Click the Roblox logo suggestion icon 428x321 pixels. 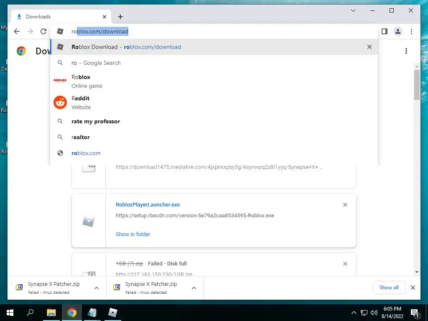60,81
